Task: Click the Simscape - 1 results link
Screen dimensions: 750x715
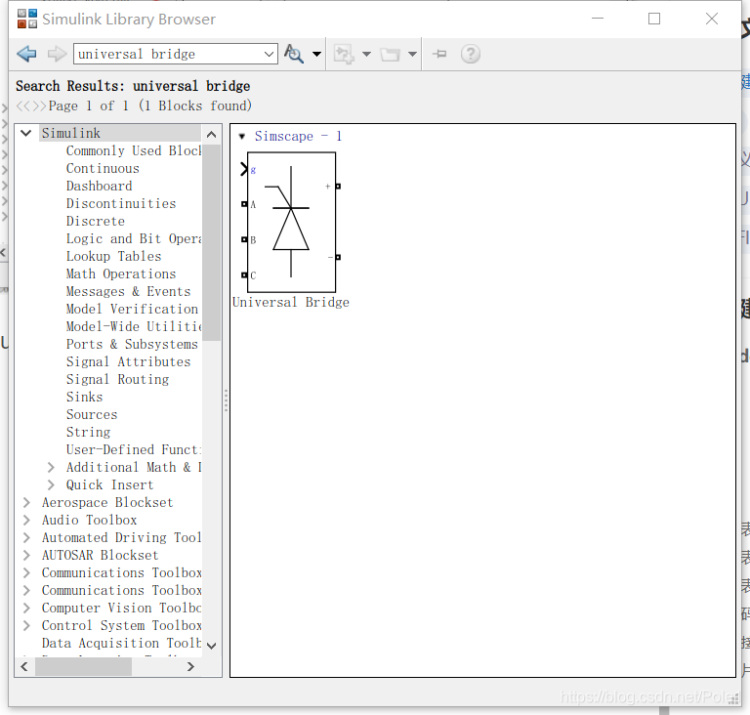Action: coord(298,137)
